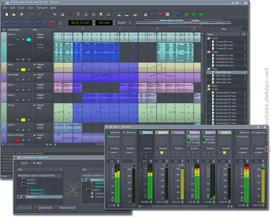Click the Add Track green plus icon
The height and width of the screenshot is (217, 271).
coord(120,15)
